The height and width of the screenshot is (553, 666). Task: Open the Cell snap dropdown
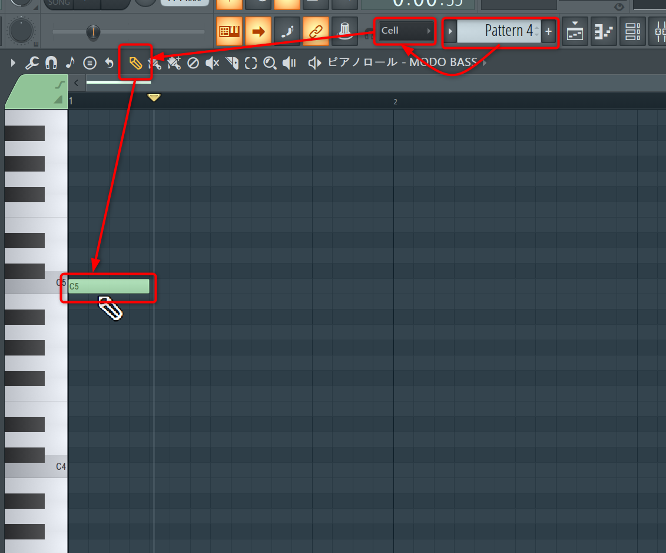(x=406, y=31)
